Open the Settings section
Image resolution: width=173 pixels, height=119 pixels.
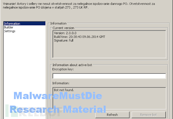click(x=10, y=31)
